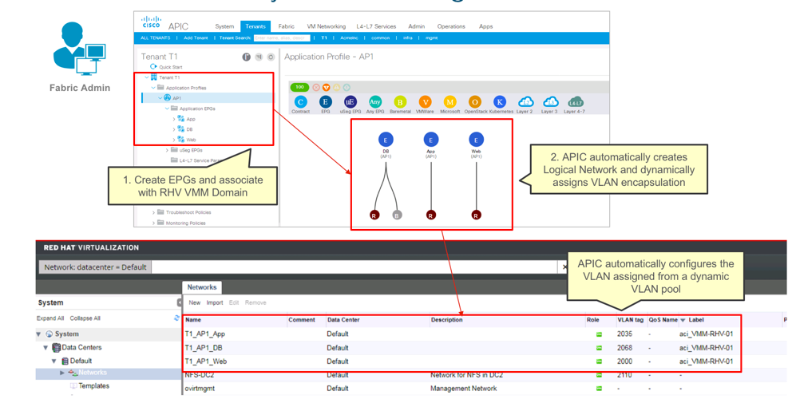Select the T1_AP1_App network row

[205, 334]
